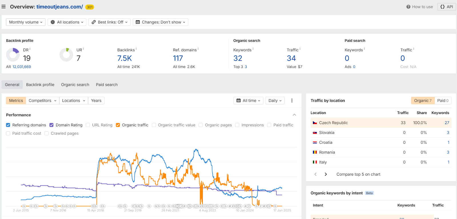
Task: Enable the Paid traffic cost checkbox
Action: tap(8, 133)
